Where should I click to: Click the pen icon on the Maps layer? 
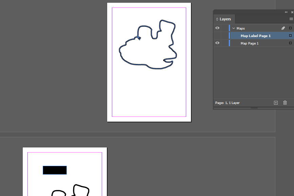pyautogui.click(x=283, y=28)
